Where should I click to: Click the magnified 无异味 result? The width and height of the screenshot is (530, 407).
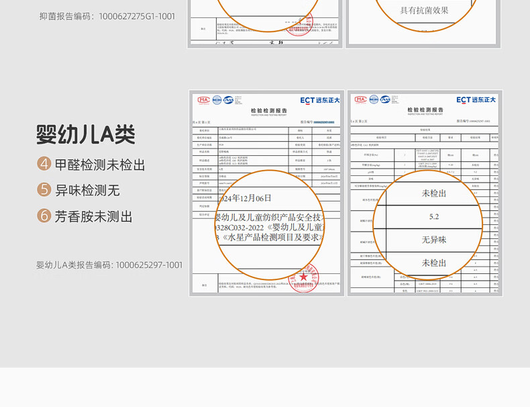(x=433, y=240)
